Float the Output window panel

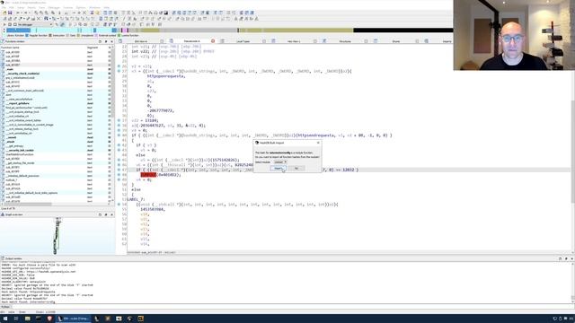pos(560,258)
